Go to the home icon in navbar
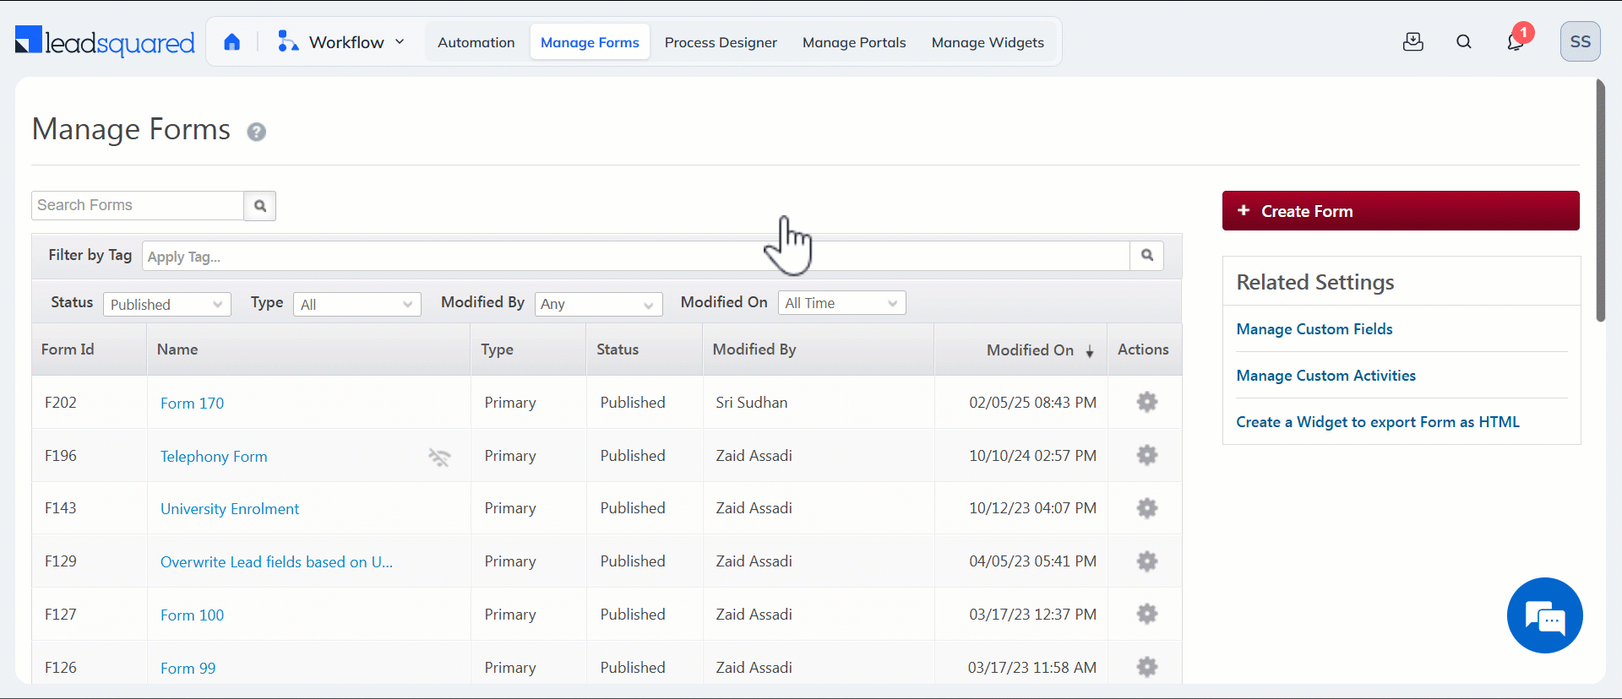This screenshot has height=699, width=1622. tap(232, 42)
